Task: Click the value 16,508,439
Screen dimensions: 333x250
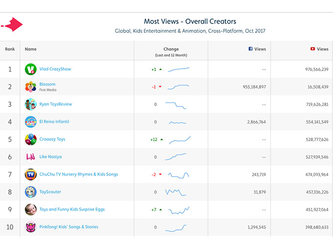Action: [318, 87]
